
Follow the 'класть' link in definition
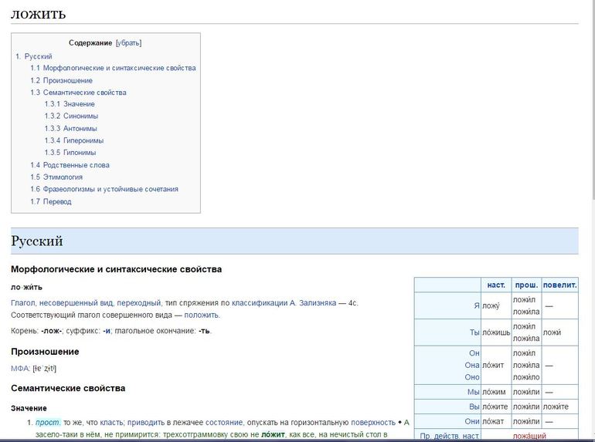[111, 423]
